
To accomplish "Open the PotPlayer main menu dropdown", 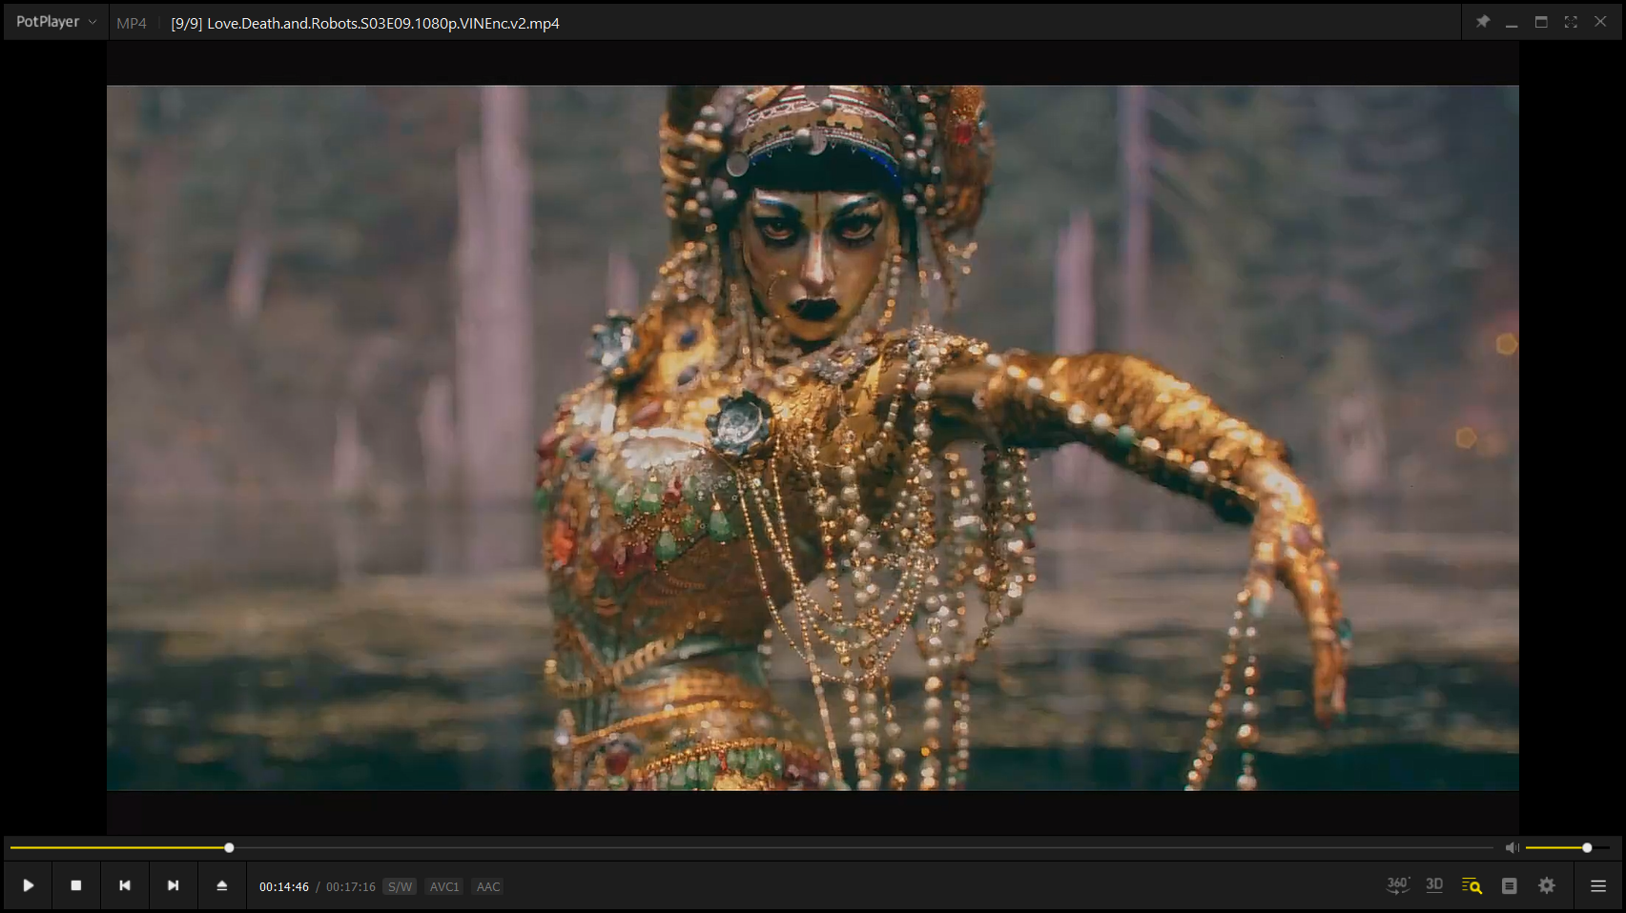I will pos(55,22).
